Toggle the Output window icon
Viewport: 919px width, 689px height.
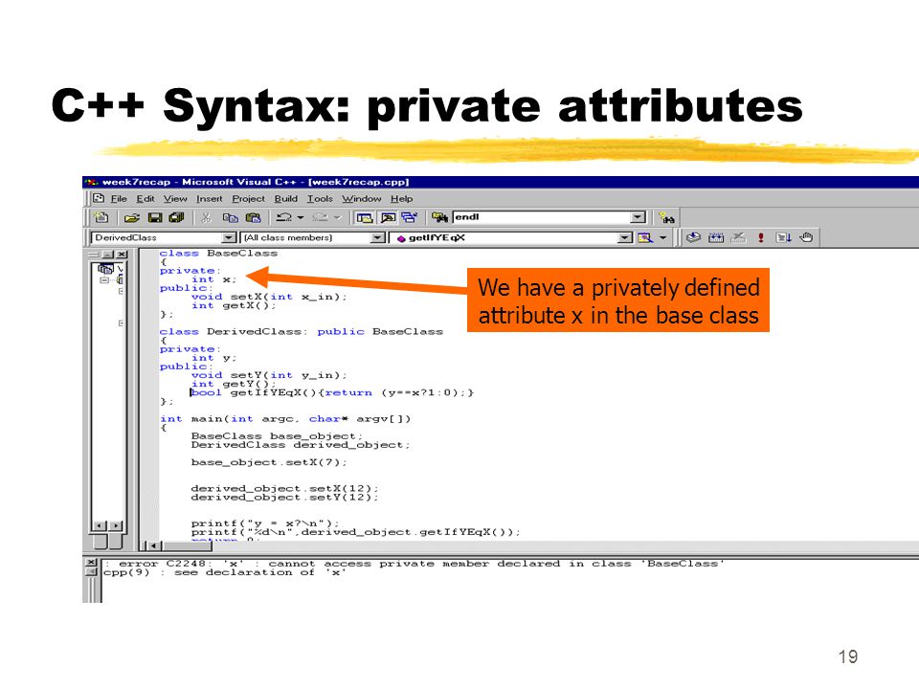pos(388,218)
